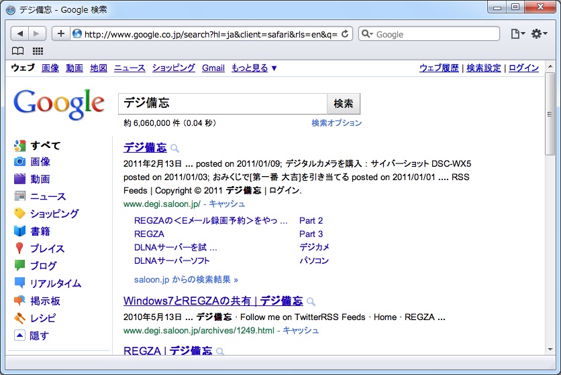
Task: Click the globe site icon in address bar
Action: 77,34
